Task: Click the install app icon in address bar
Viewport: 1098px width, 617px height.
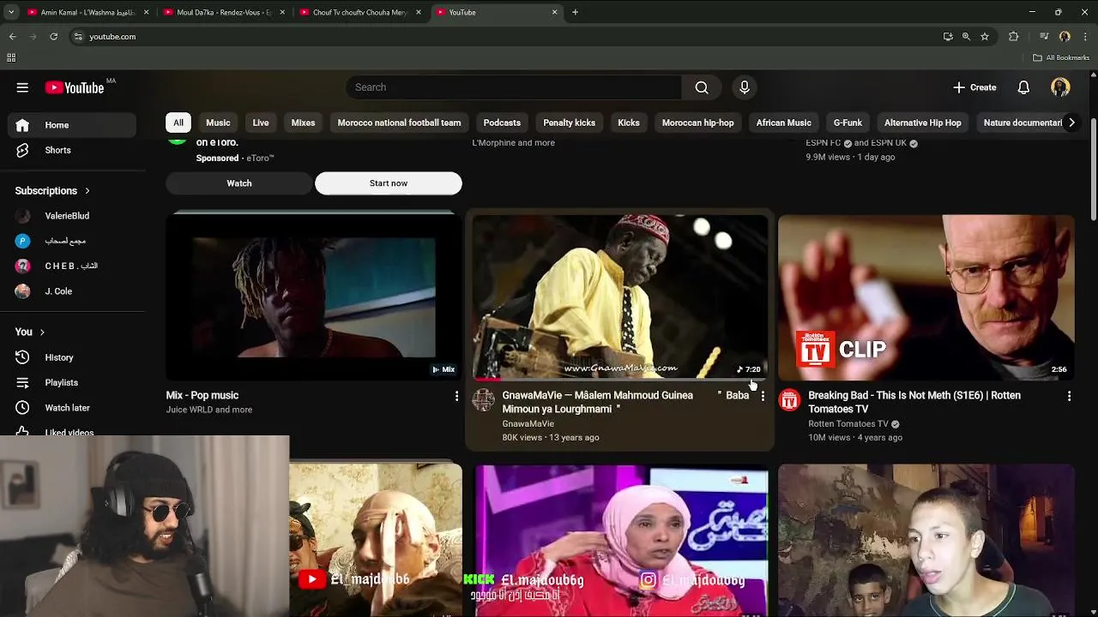Action: [x=948, y=37]
